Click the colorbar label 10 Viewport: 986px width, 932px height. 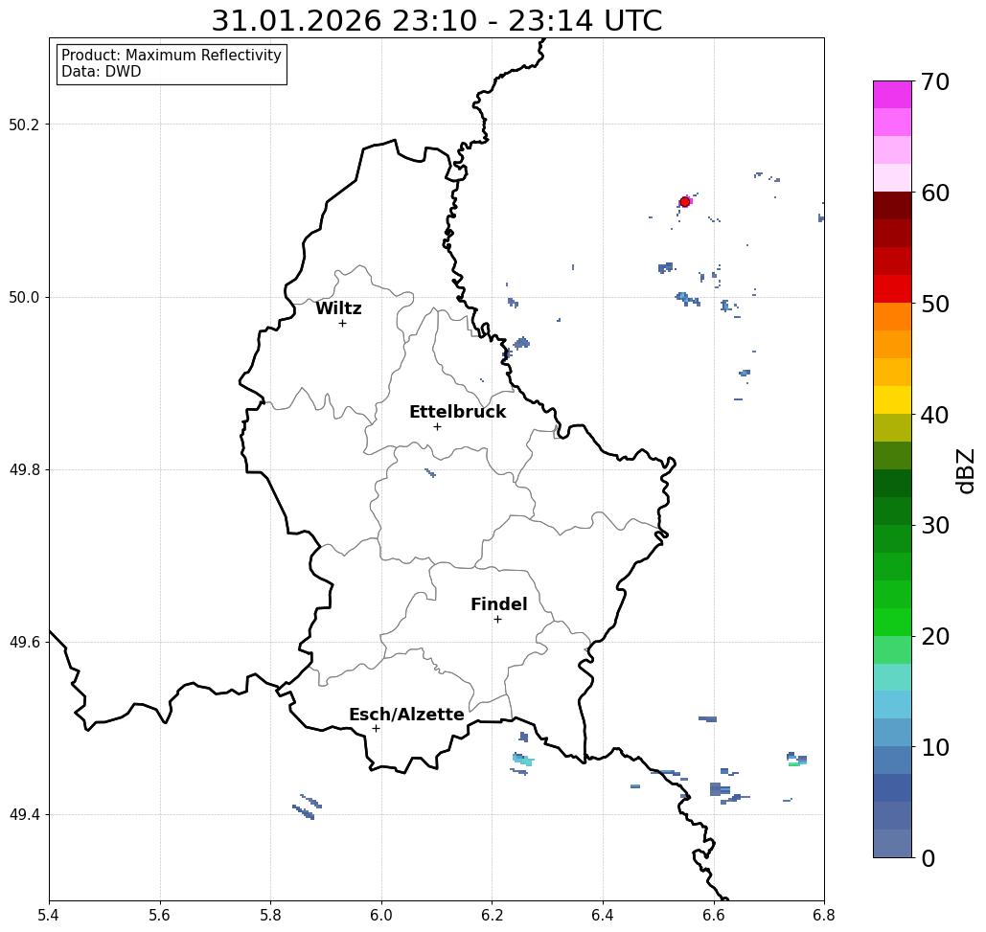click(934, 747)
